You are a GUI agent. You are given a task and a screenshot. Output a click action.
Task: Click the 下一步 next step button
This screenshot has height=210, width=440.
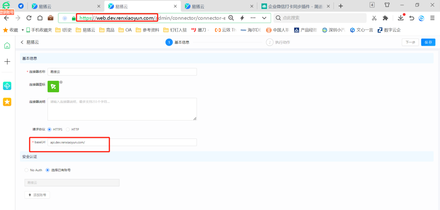point(410,42)
